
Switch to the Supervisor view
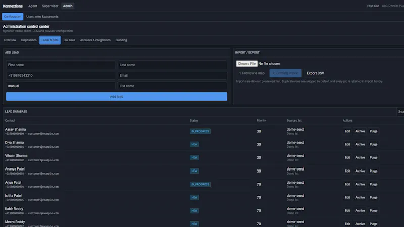click(50, 6)
